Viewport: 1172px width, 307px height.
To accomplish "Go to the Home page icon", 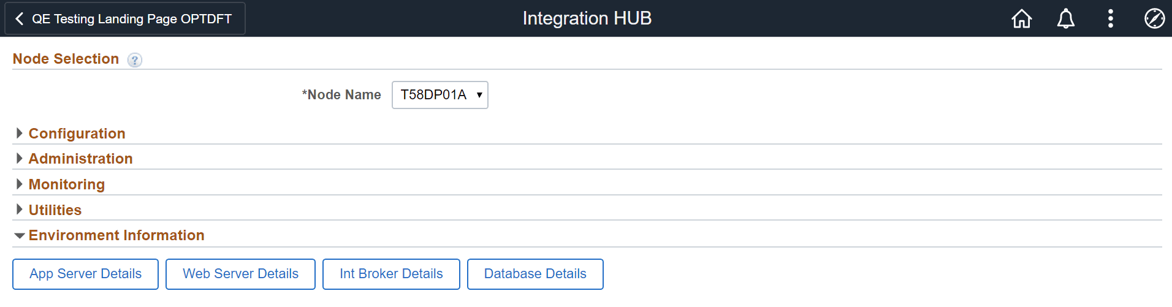I will (1021, 19).
